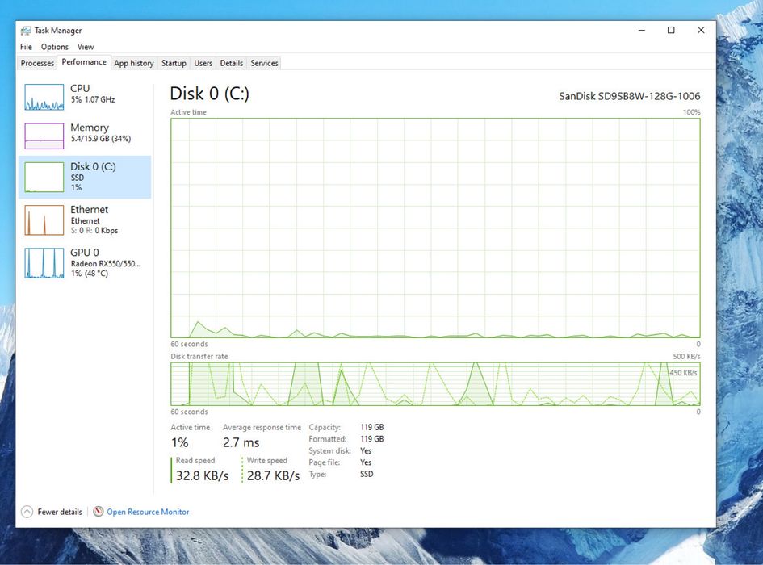Switch to the Services tab
Screen dimensions: 763x565
[264, 63]
